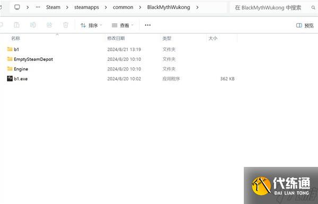Go to the steamapps breadcrumb folder

pyautogui.click(x=86, y=7)
